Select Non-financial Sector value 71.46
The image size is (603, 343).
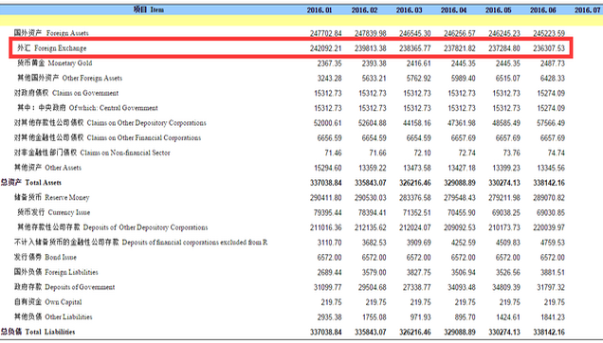333,153
